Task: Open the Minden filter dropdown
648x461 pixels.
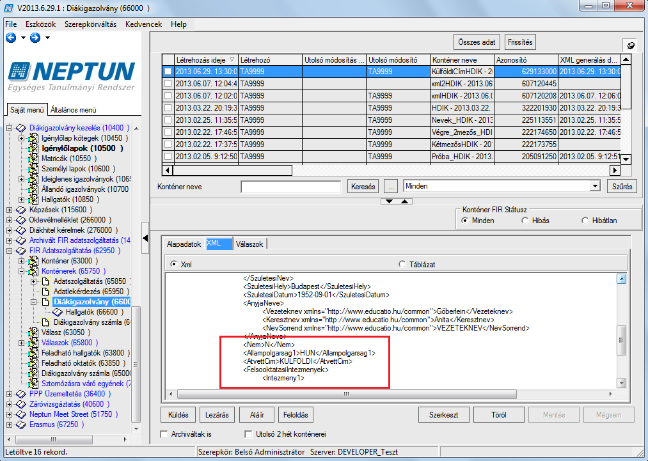Action: tap(595, 186)
